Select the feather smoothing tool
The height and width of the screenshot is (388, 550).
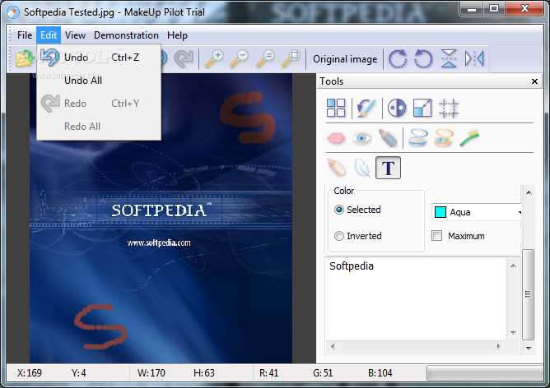362,168
